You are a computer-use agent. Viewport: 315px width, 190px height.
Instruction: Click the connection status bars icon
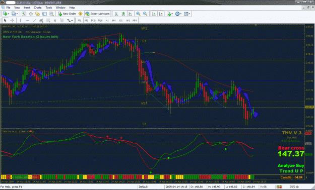tap(279, 187)
